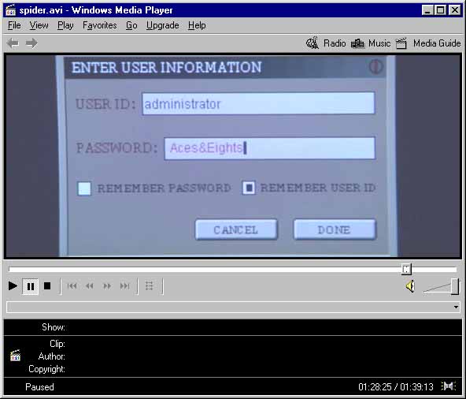The height and width of the screenshot is (399, 466).
Task: Click the volume slider handle
Action: 455,286
